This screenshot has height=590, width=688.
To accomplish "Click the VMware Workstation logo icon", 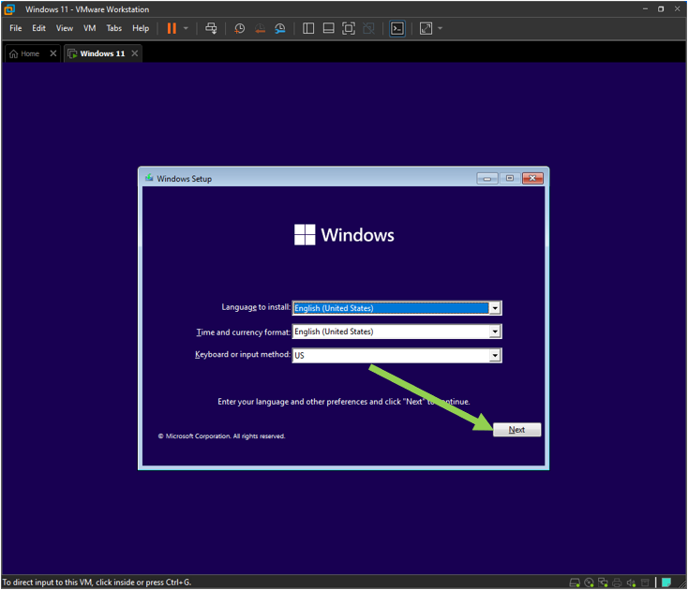I will tap(9, 9).
